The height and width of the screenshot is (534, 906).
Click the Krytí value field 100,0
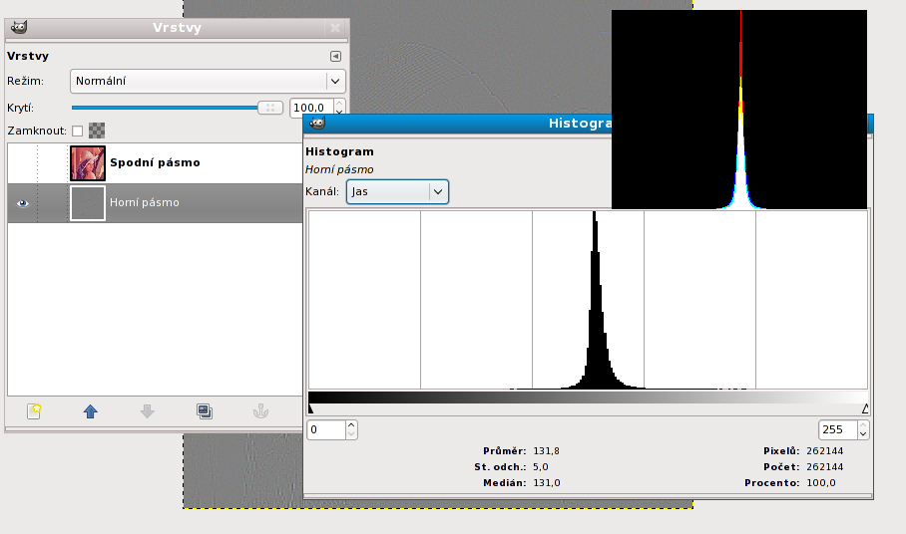pyautogui.click(x=311, y=108)
